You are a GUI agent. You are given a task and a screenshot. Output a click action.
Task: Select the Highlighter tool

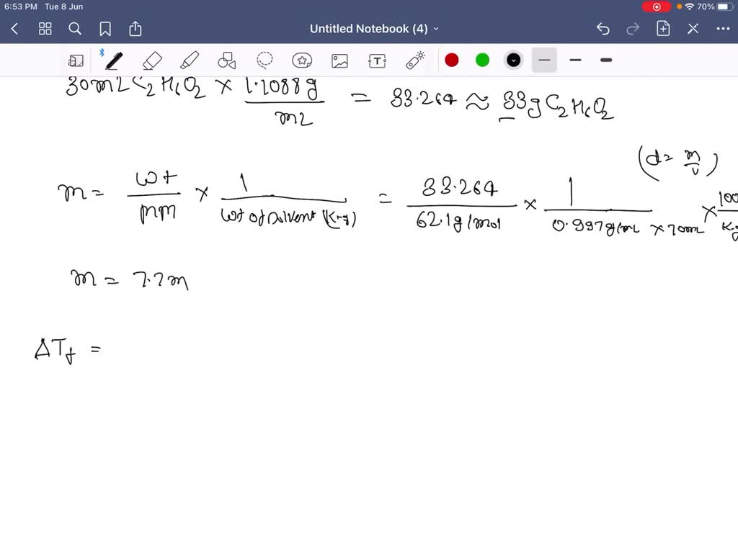[x=190, y=60]
